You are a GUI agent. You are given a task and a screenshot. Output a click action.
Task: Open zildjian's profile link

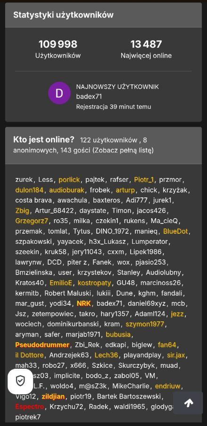point(53,396)
